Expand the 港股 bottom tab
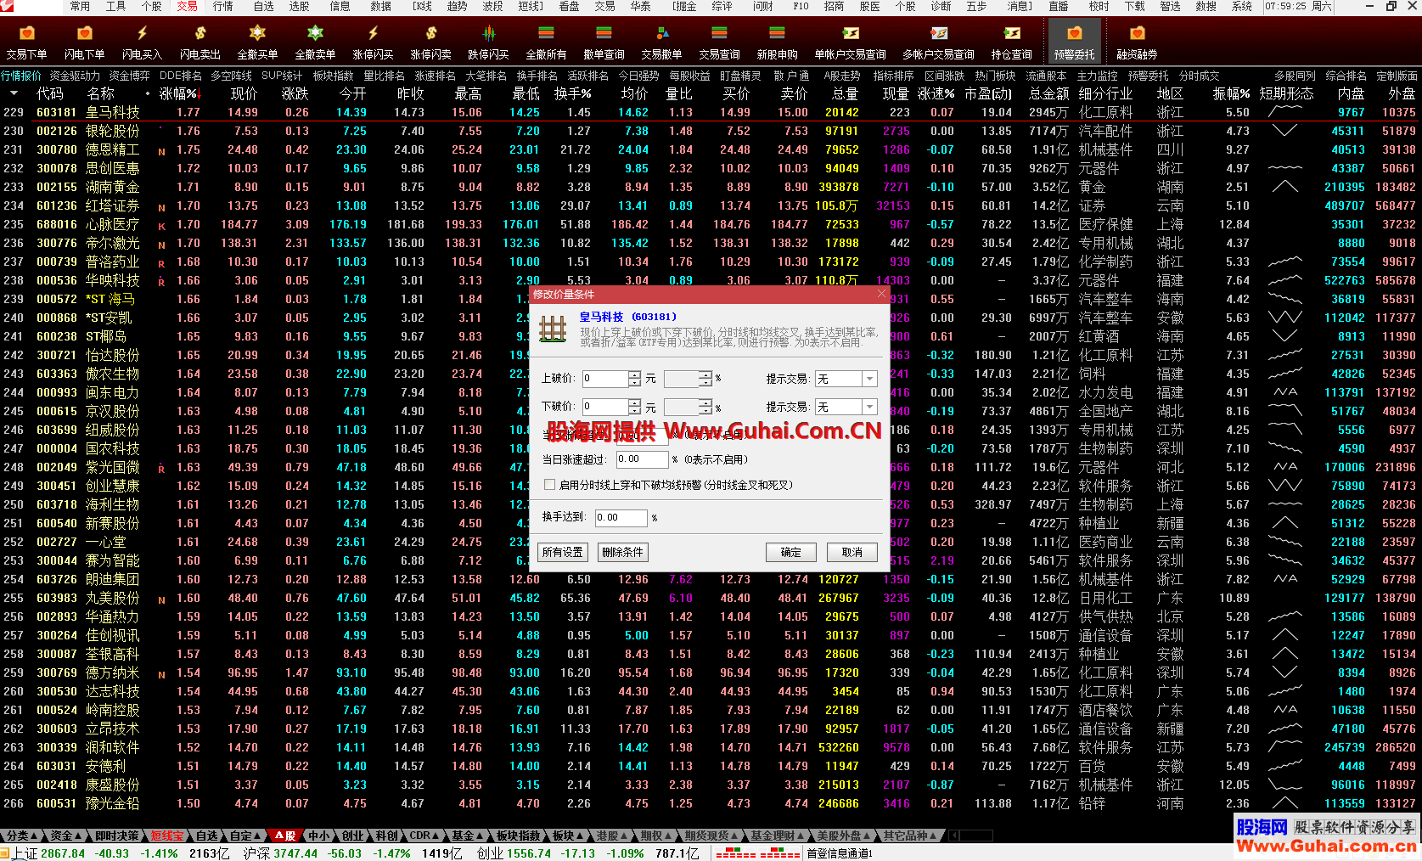 tap(610, 836)
